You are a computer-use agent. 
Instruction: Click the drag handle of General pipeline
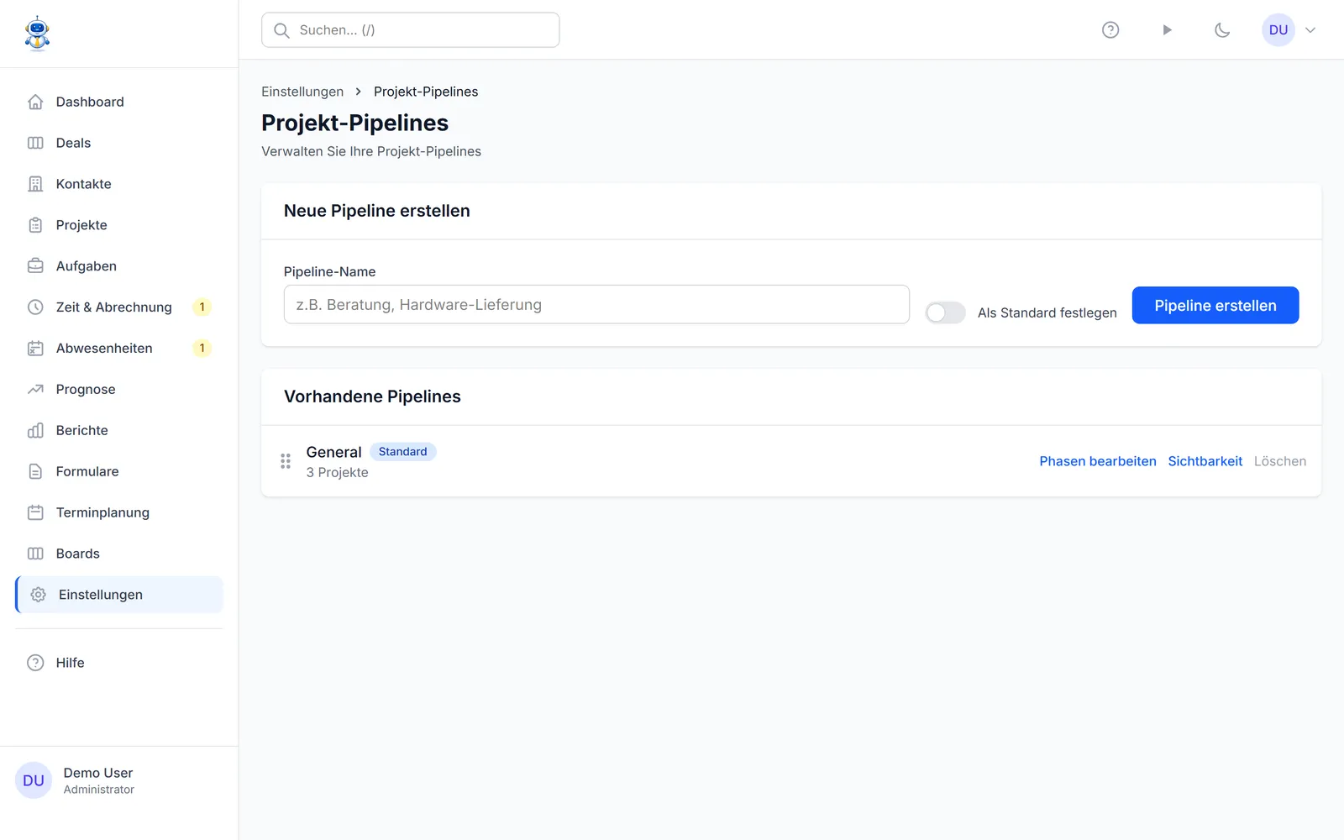tap(286, 461)
